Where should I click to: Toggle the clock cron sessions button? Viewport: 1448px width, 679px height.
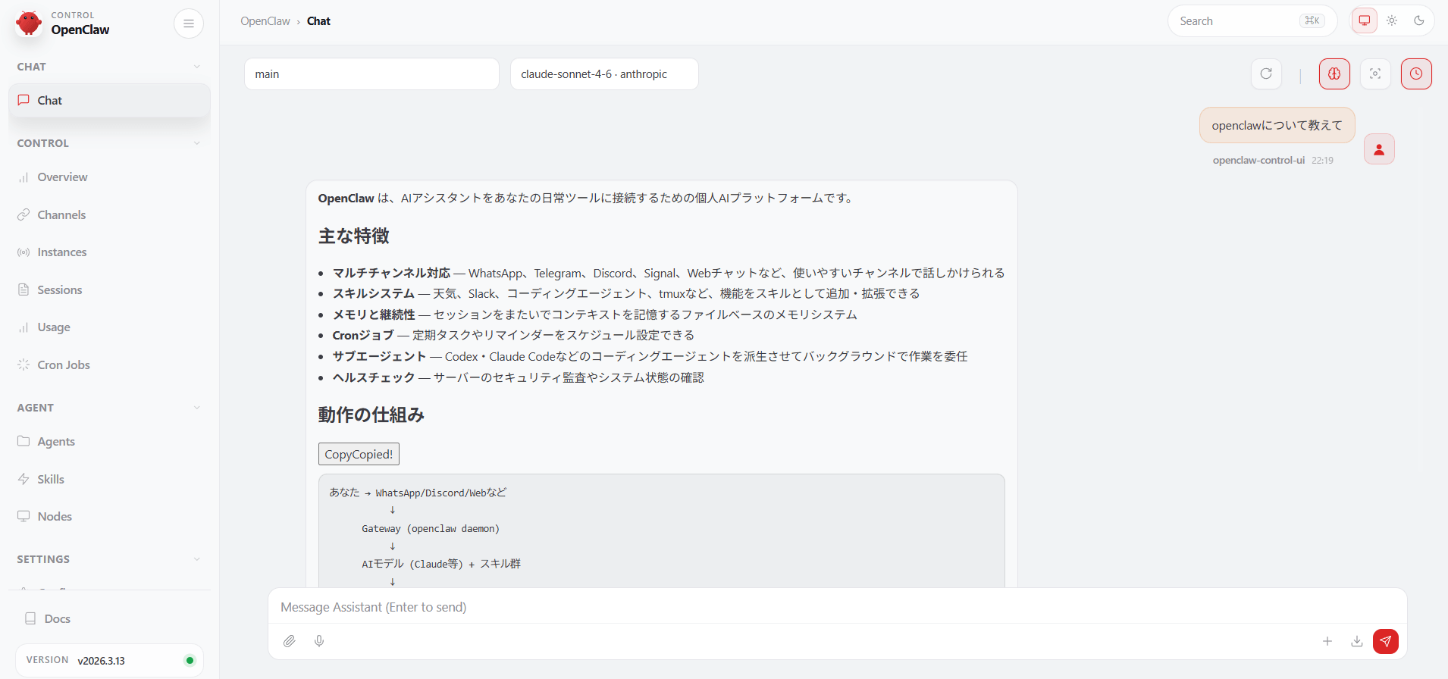pyautogui.click(x=1415, y=74)
